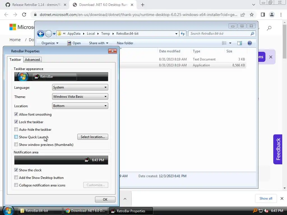Click the RetroBar.64-bit taskbar button
Image resolution: width=287 pixels, height=215 pixels.
40,211
